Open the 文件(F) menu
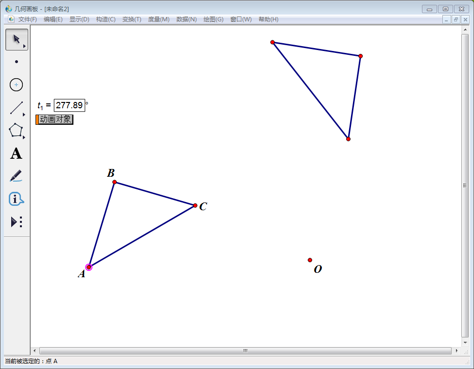Screen dimensions: 474x369 click(x=28, y=19)
